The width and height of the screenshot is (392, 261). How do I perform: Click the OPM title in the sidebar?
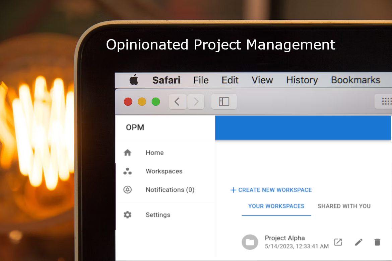point(135,127)
